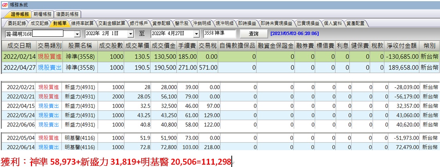Click the 帳務系統 app icon in title bar
Screen dimensions: 440x167
[x=5, y=5]
